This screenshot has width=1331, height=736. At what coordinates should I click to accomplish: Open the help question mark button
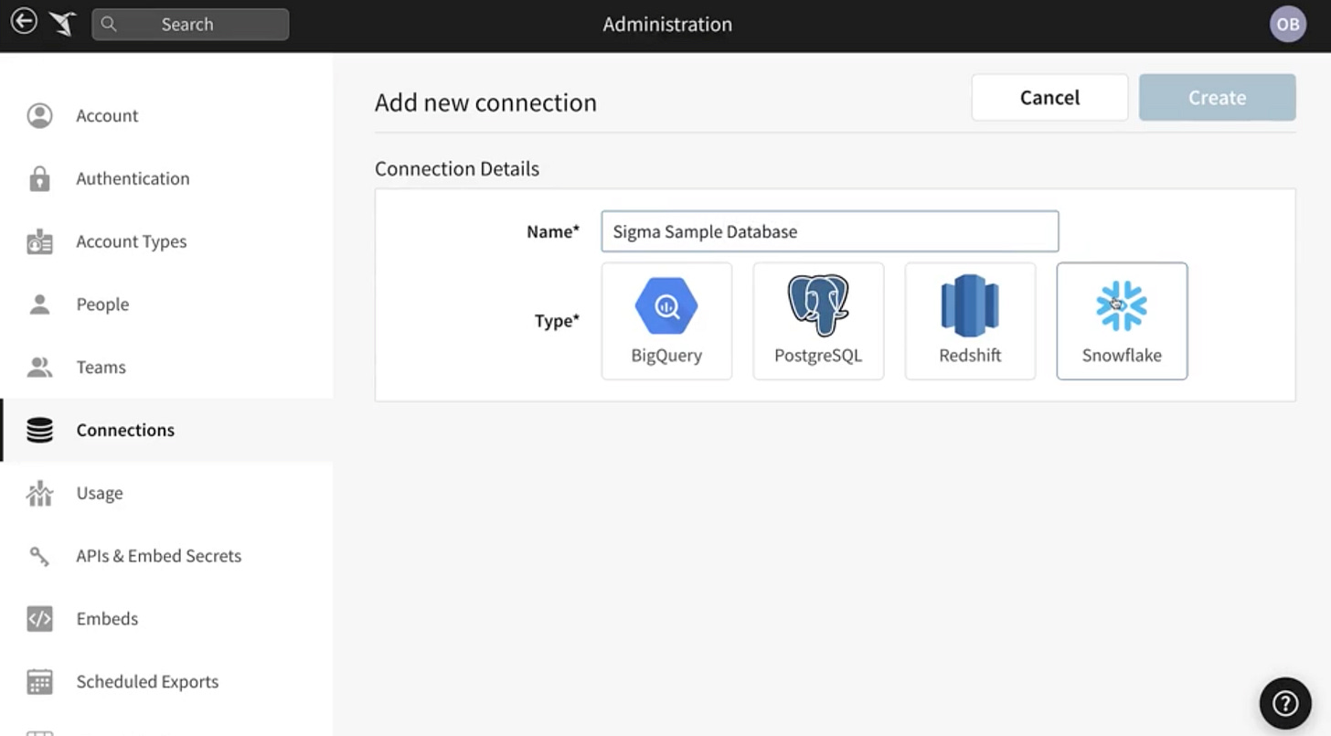1285,703
